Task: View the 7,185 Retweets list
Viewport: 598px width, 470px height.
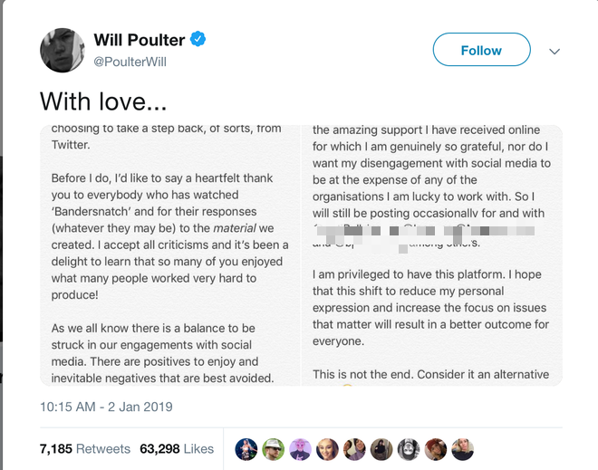Action: [x=85, y=448]
